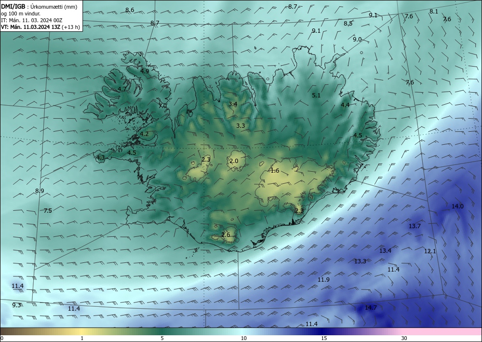The height and width of the screenshot is (342, 482).
Task: Click the 3.3 value label
Action: [241, 125]
